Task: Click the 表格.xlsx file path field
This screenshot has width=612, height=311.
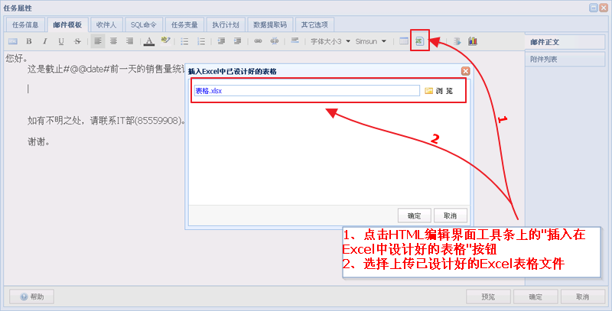Action: (x=306, y=91)
